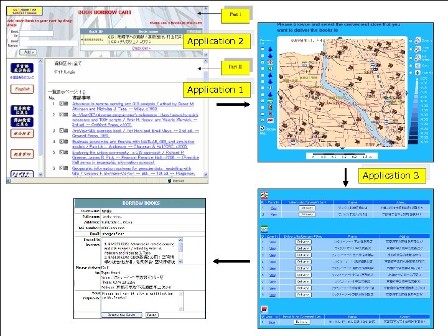
Task: Uncheck the FamilyMart store checkbox
Action: (x=263, y=101)
